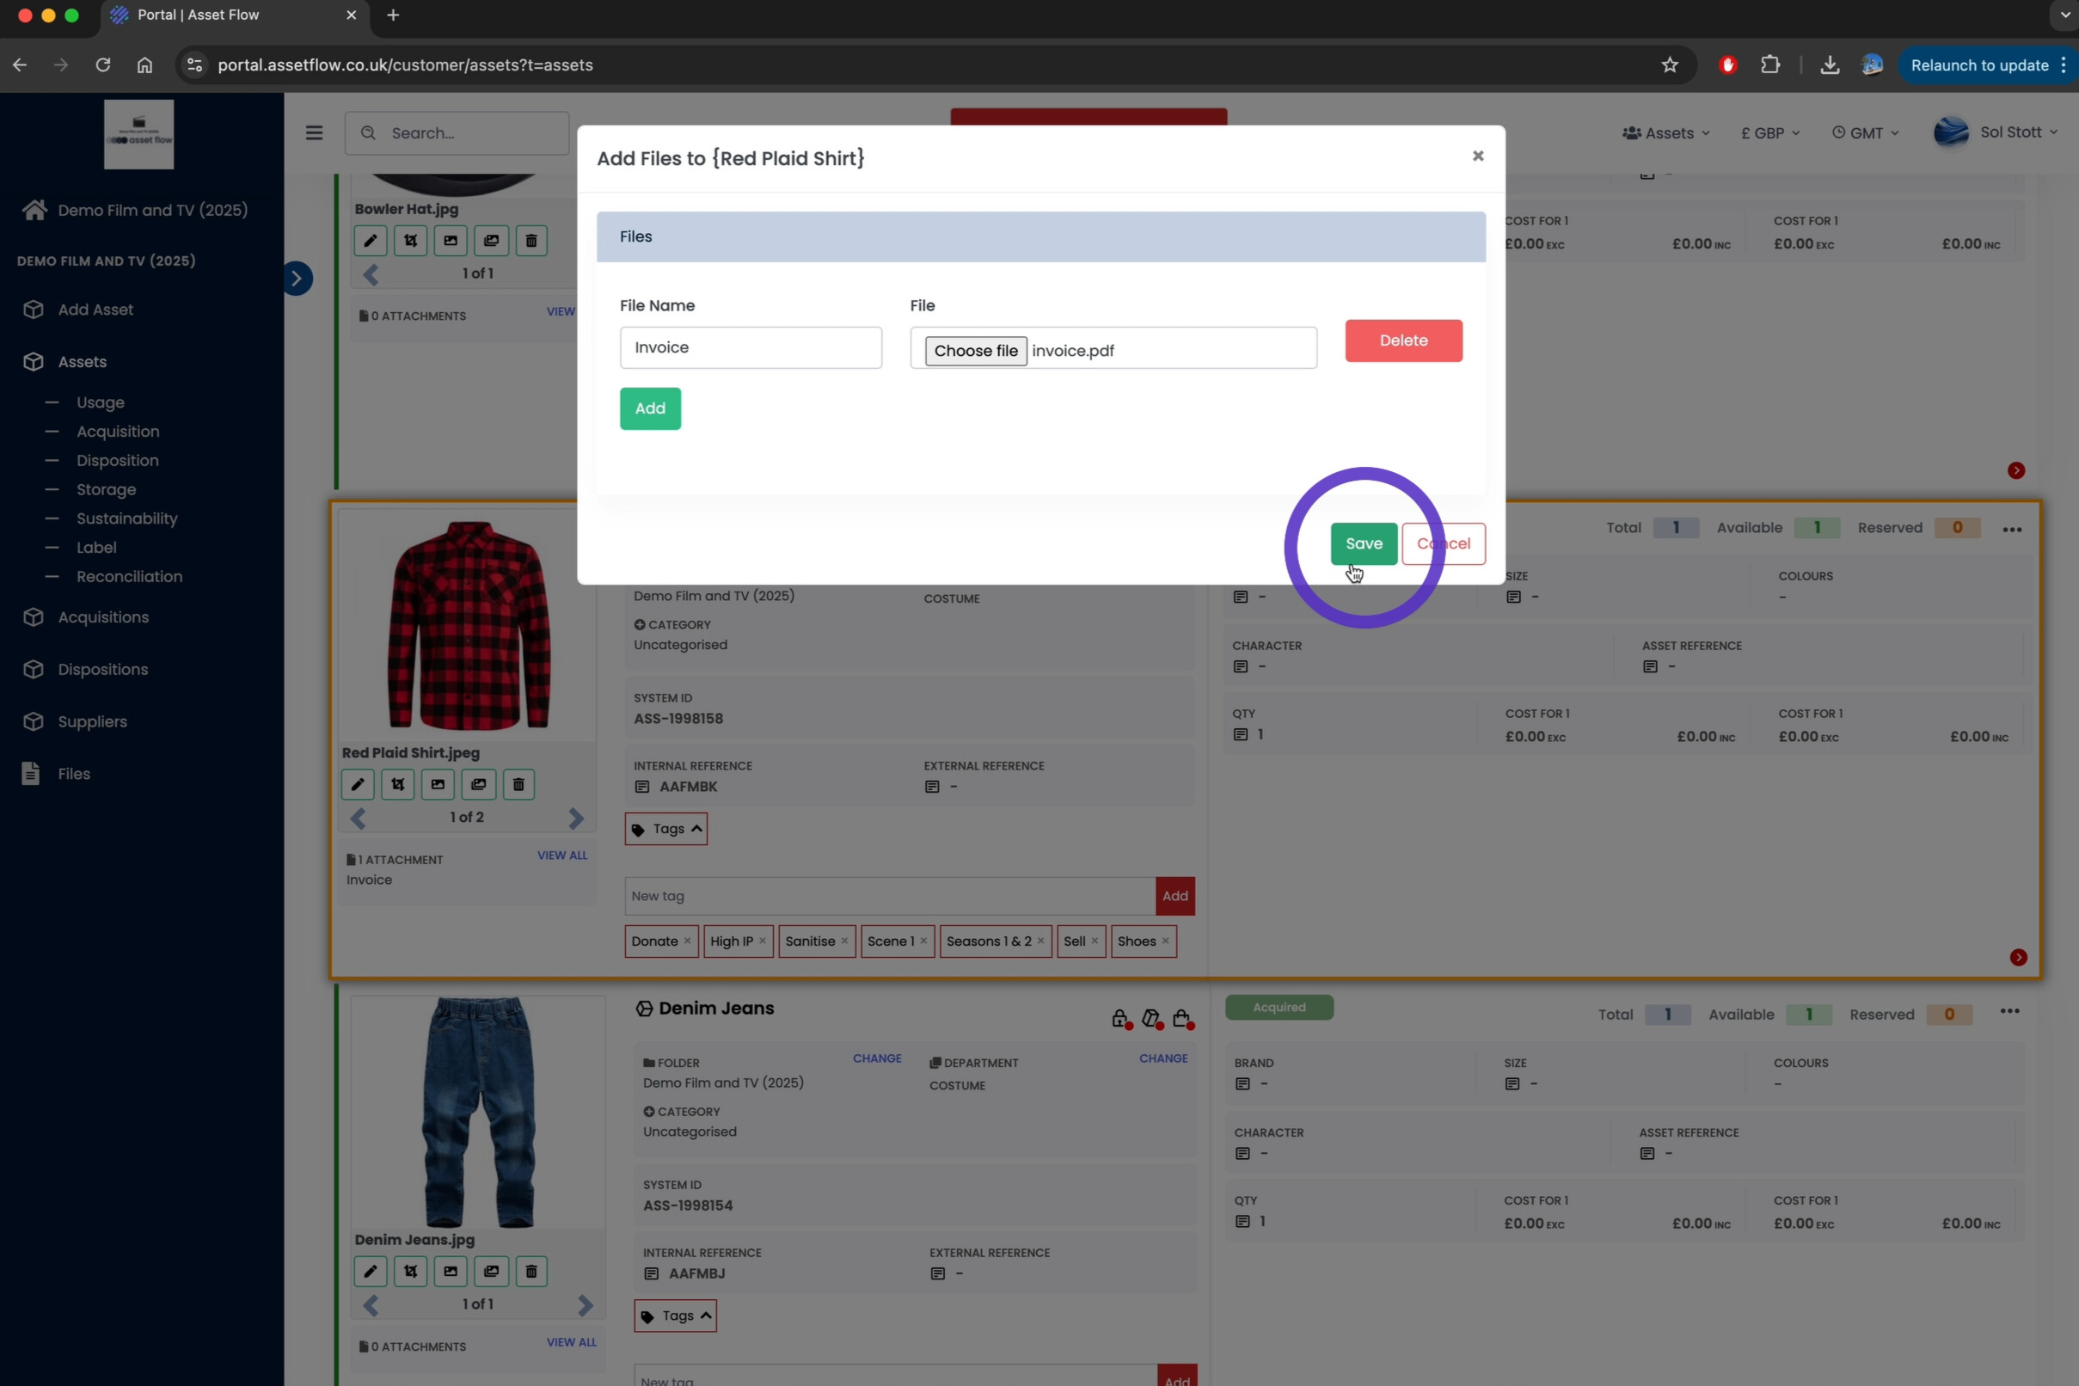Open the Sustainability submenu item
The image size is (2079, 1386).
click(127, 518)
